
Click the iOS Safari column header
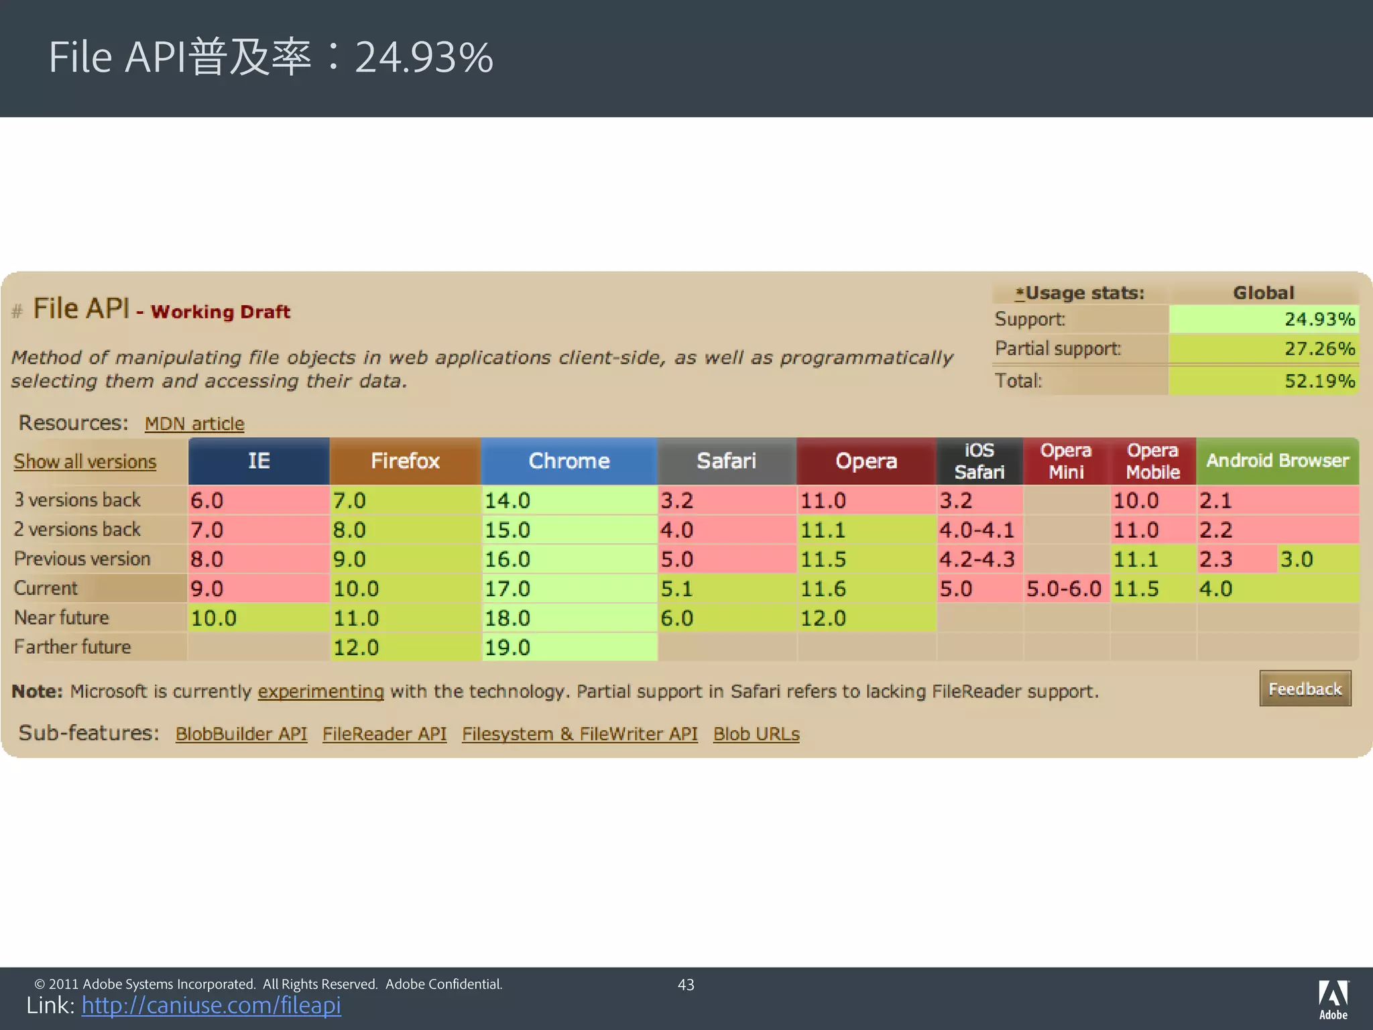tap(979, 461)
